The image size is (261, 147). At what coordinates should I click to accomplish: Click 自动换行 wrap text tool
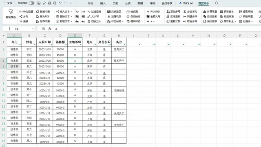(x=133, y=16)
